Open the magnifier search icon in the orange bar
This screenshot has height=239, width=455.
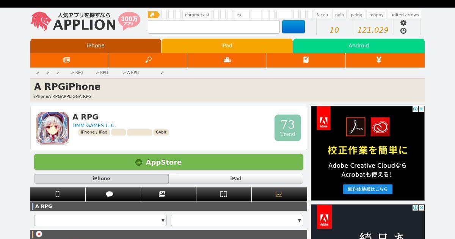coord(148,60)
